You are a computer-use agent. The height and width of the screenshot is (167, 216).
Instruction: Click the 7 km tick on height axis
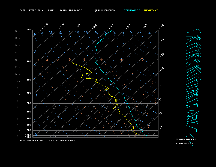17,94
